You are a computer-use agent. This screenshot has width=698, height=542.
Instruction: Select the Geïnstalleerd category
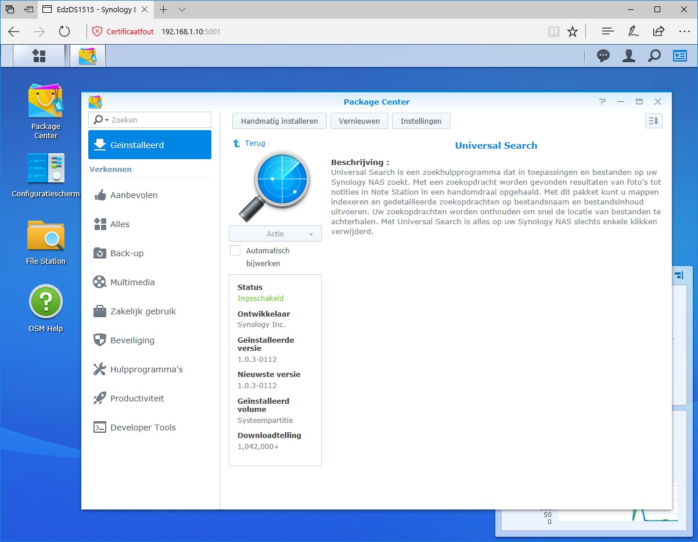click(150, 145)
